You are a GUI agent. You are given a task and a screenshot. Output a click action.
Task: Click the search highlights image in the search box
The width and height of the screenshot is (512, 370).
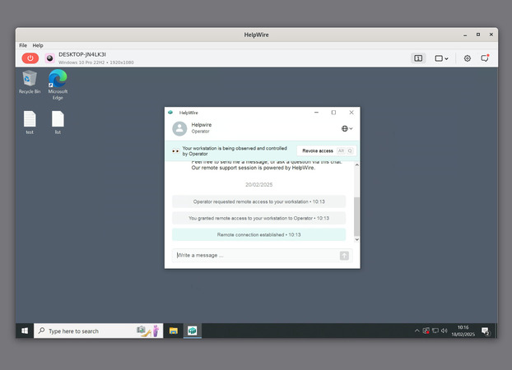(148, 331)
